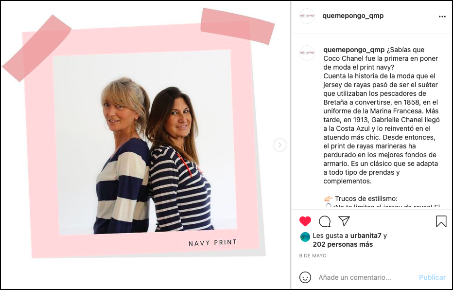Go to next photo with carousel arrow

[279, 145]
